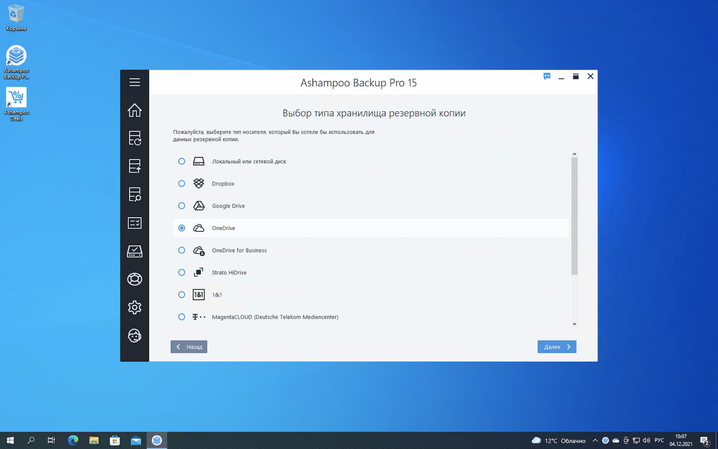This screenshot has width=718, height=449.
Task: Click the Назад back button
Action: point(189,347)
